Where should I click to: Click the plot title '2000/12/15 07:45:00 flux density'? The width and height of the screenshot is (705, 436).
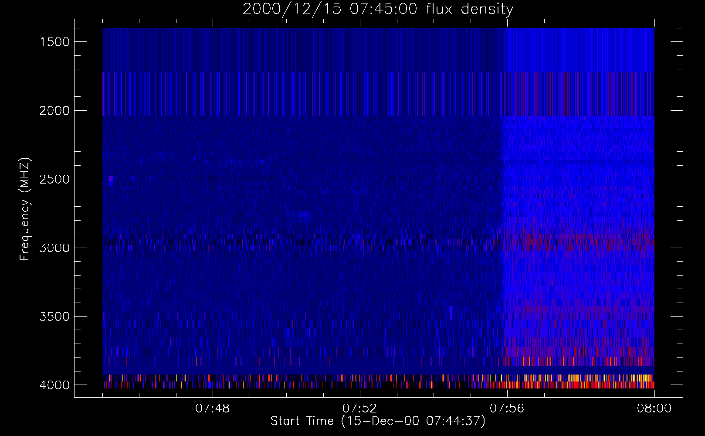[378, 9]
